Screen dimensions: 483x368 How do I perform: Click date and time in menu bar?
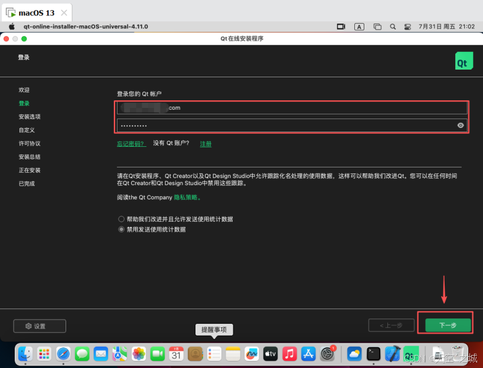click(x=446, y=27)
